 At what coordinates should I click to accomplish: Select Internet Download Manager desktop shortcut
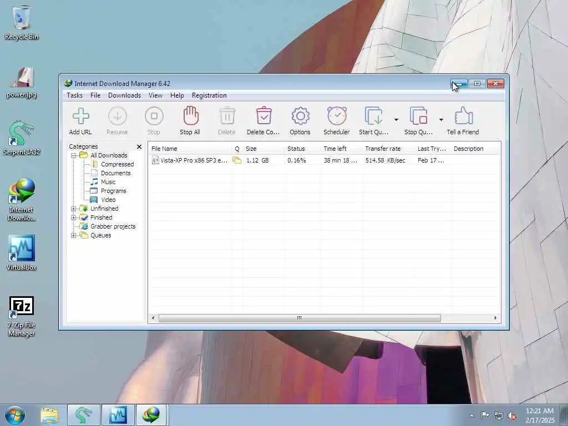(22, 200)
